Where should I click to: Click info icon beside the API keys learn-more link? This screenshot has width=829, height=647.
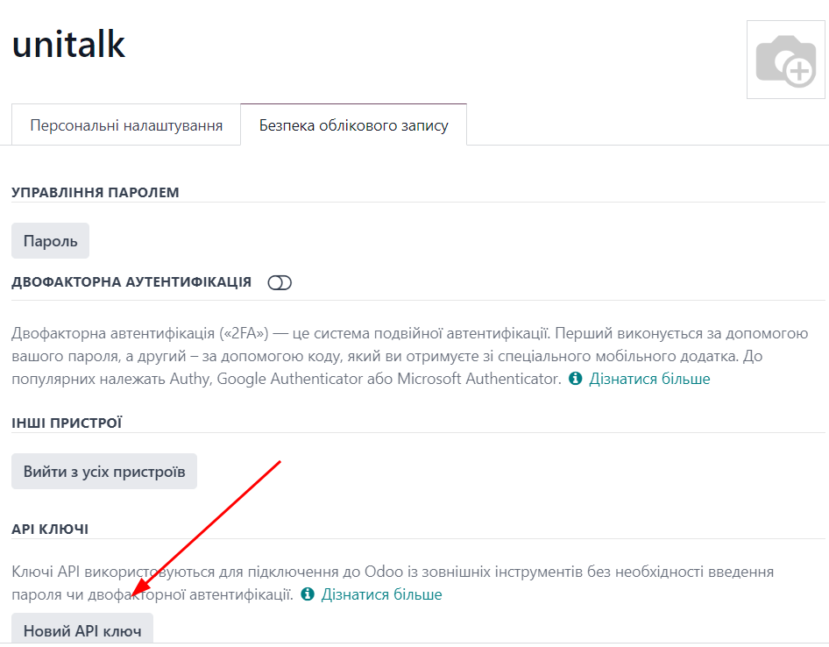(x=308, y=594)
